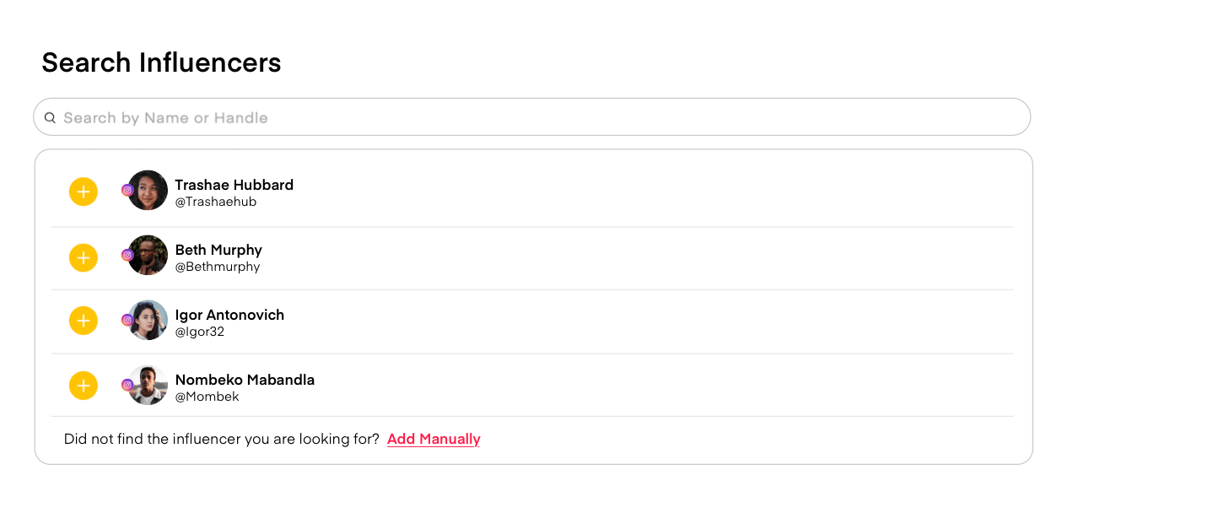Select the Igor Antonovich name
The width and height of the screenshot is (1213, 513).
click(x=229, y=315)
